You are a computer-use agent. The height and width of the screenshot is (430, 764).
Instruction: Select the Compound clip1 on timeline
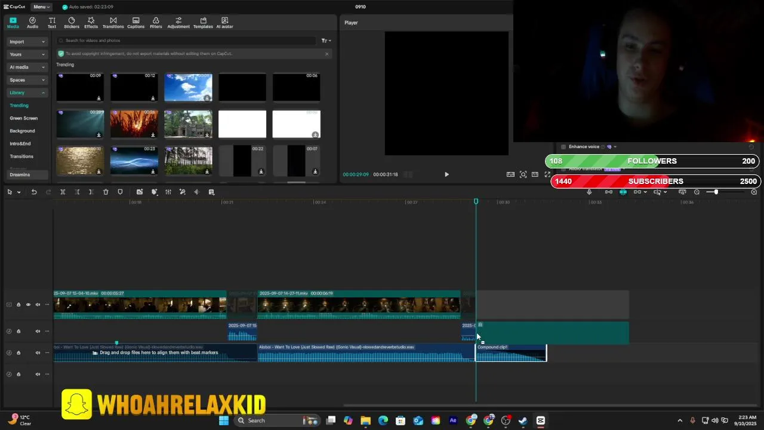point(511,352)
